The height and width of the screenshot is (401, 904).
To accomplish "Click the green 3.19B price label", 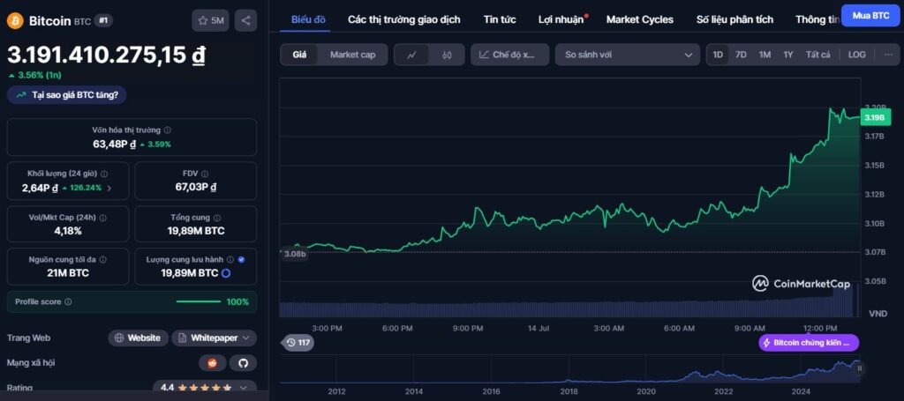I will coord(875,117).
